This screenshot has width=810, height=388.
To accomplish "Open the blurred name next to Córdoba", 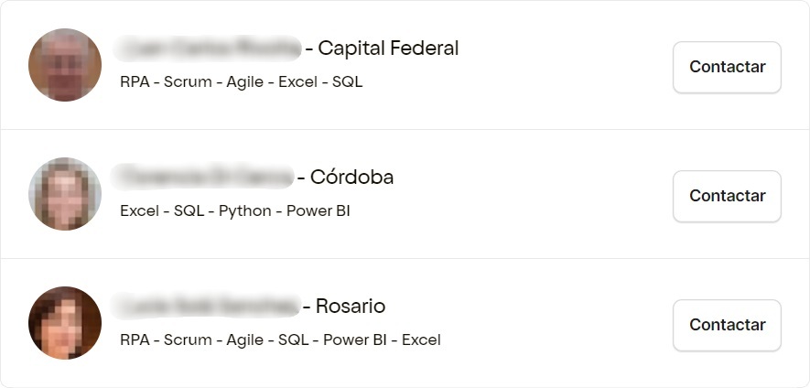I will click(x=203, y=177).
